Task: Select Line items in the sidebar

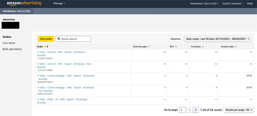Action: (x=9, y=43)
